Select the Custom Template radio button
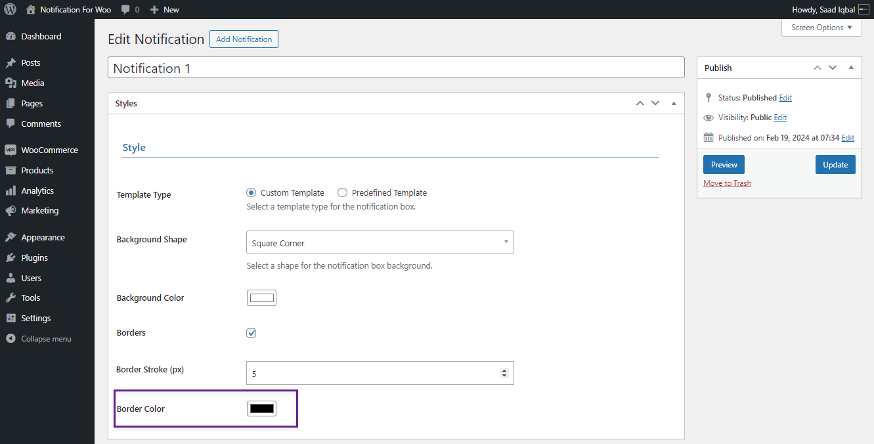The image size is (874, 444). tap(251, 193)
